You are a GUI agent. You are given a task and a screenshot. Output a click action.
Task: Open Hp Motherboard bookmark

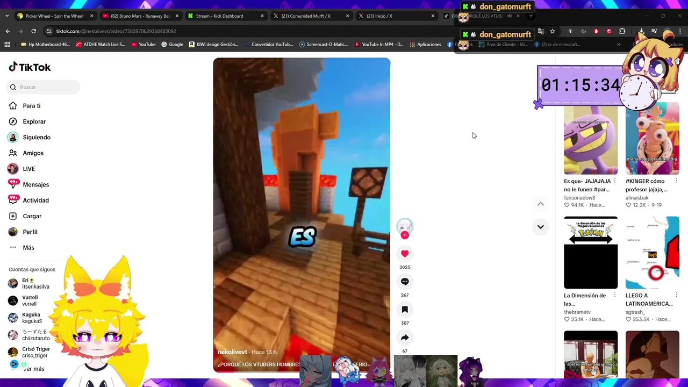click(45, 45)
